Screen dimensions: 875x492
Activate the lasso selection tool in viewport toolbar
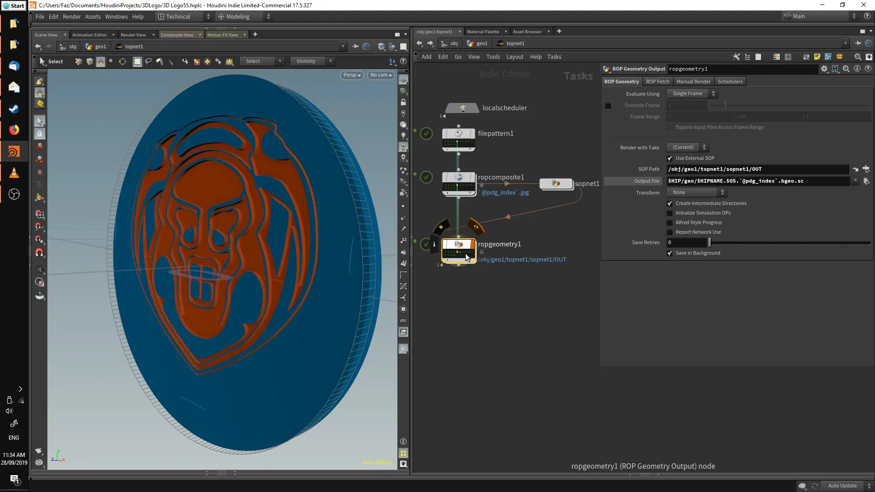[x=149, y=61]
